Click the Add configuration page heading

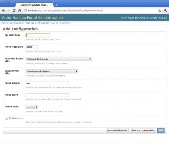point(20,29)
